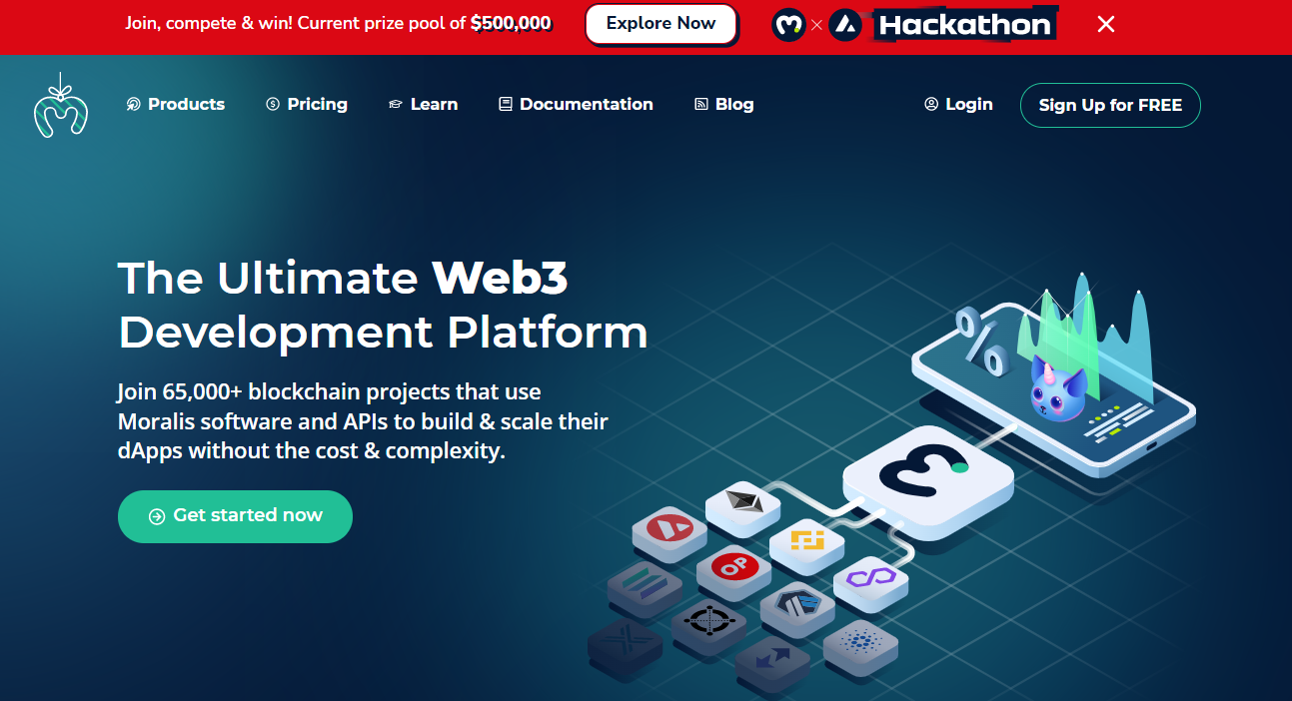Click the Moralis logo in the navbar
Image resolution: width=1292 pixels, height=701 pixels.
60,105
